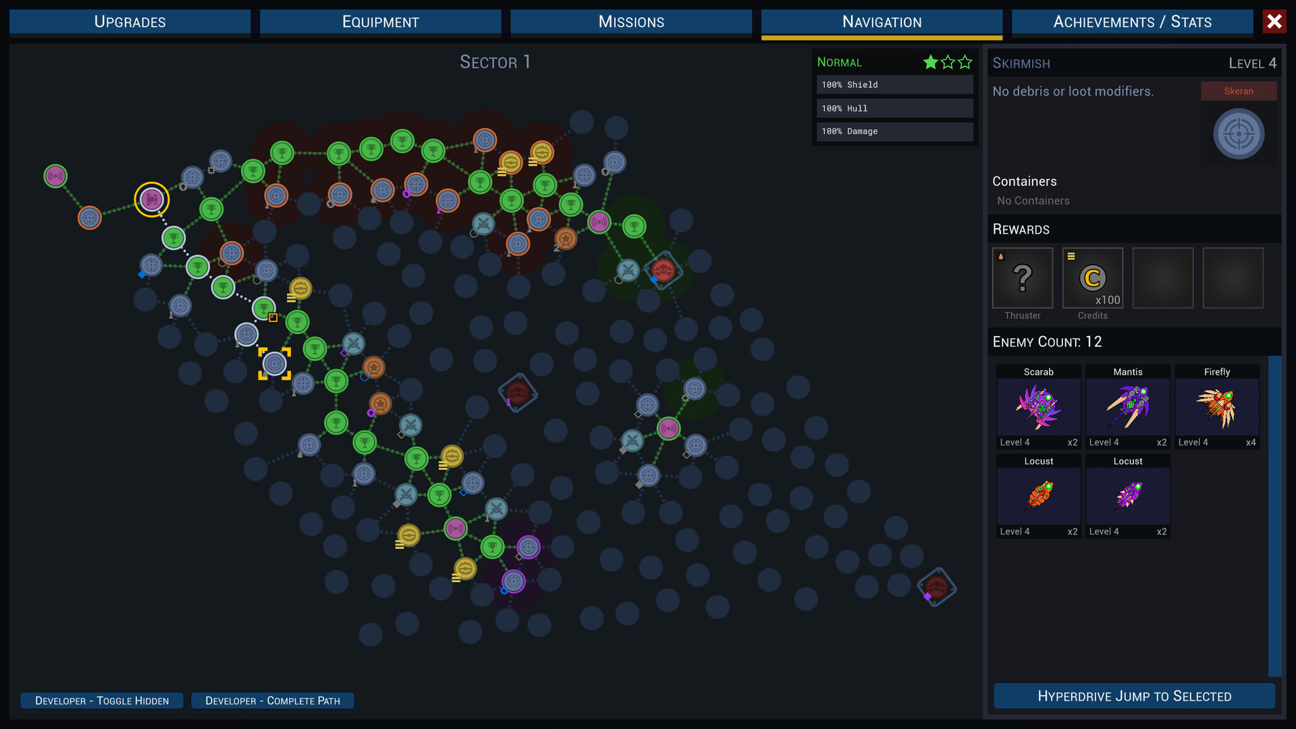This screenshot has width=1296, height=729.
Task: Select the third difficulty star
Action: coord(965,62)
